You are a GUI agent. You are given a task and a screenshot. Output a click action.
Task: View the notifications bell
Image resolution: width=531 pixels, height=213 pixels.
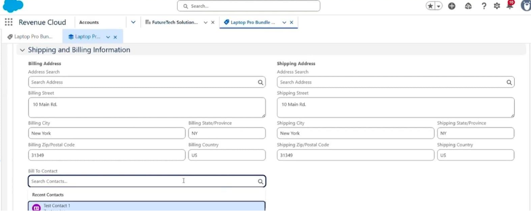coord(510,6)
